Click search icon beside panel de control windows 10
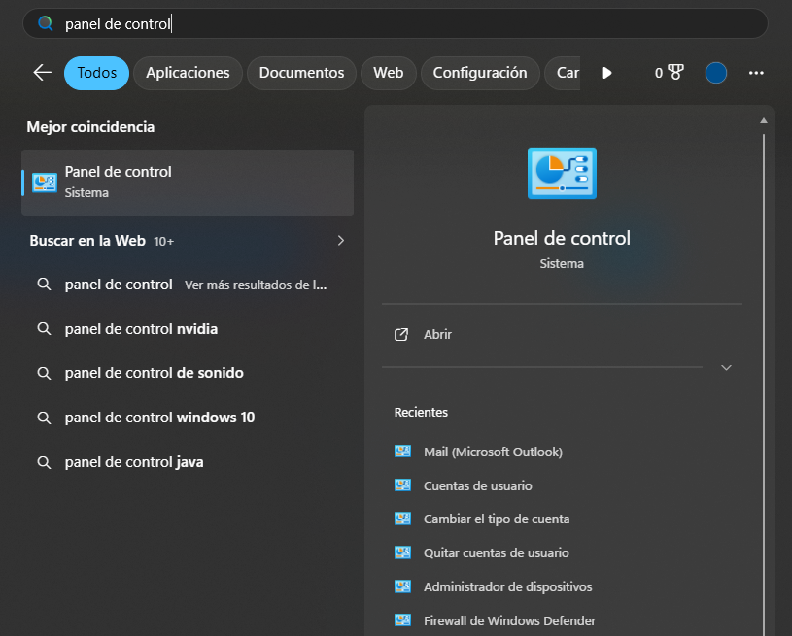Screen dimensions: 792x636 click(44, 418)
